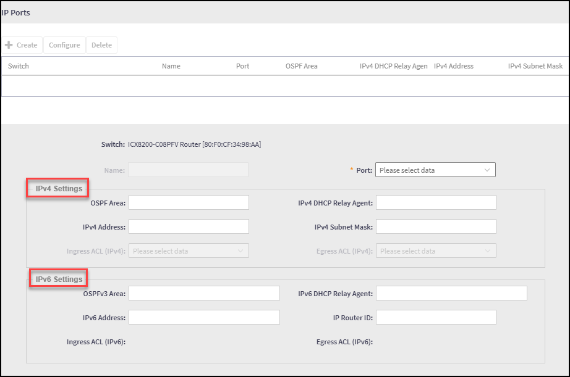Click IPv4 Address column header
Viewport: 570px width, 377px height.
pyautogui.click(x=454, y=66)
